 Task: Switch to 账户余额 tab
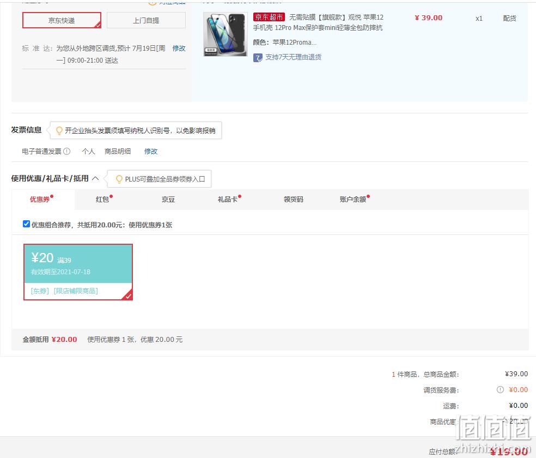coord(353,199)
